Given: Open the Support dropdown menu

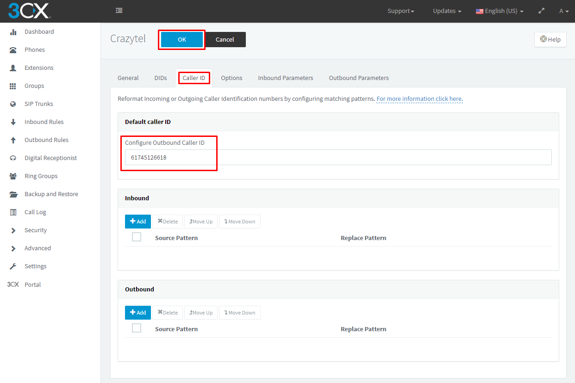Looking at the screenshot, I should [400, 11].
